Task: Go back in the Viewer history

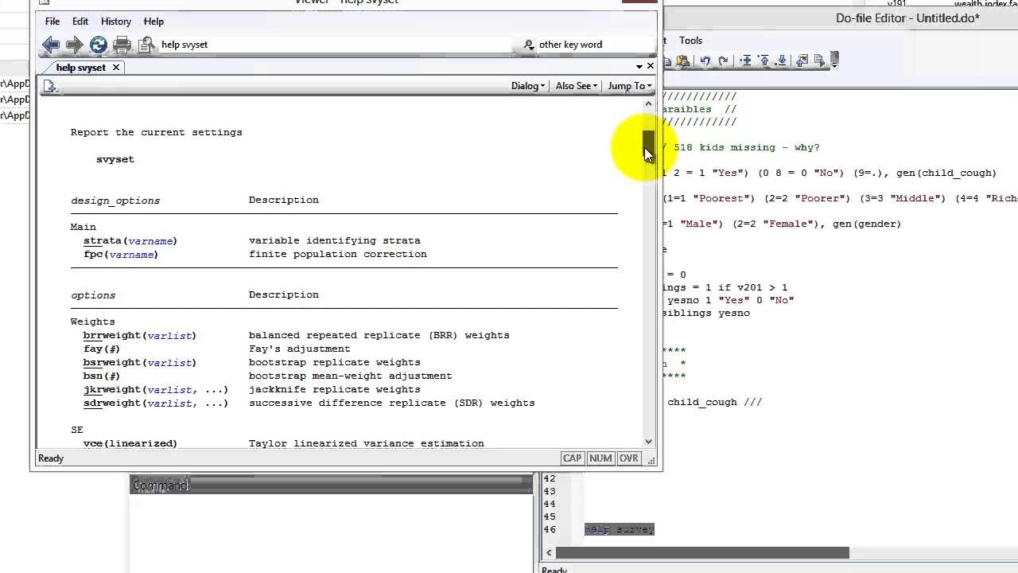Action: click(x=51, y=45)
